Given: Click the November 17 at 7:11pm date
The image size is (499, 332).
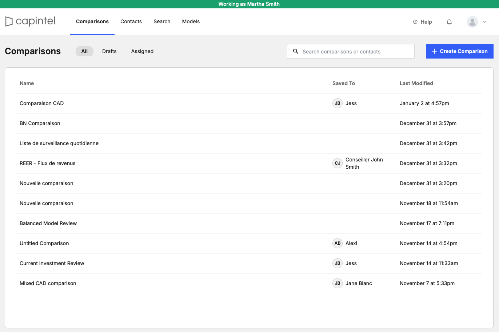Looking at the screenshot, I should coord(427,223).
